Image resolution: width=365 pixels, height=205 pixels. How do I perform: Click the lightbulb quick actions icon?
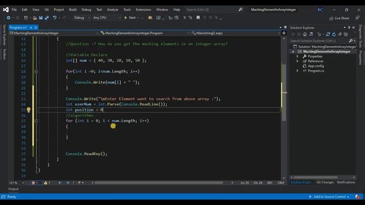(29, 110)
